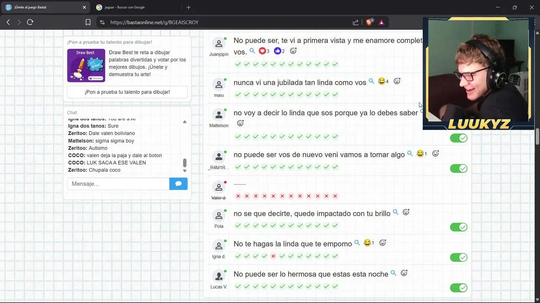This screenshot has width=540, height=303.
Task: Add an emoji reaction to Juanjopin's answer
Action: coord(293,51)
